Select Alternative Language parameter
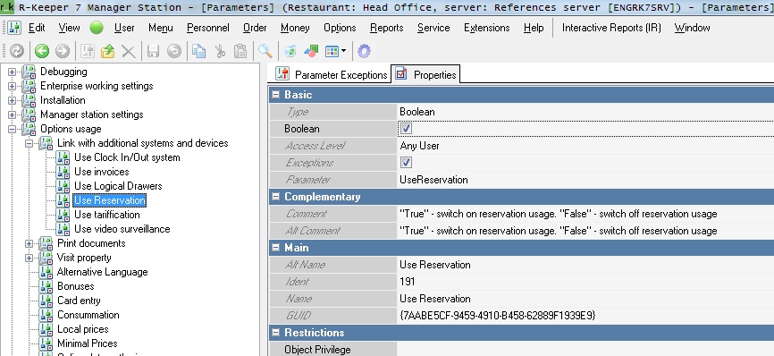 pos(102,272)
